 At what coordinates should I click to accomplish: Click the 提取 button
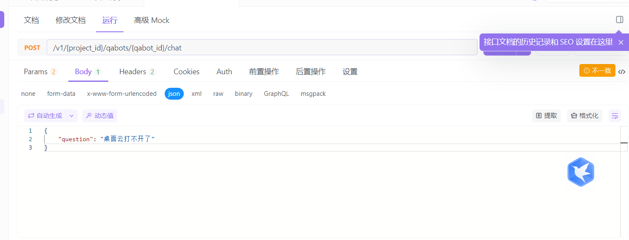[x=547, y=116]
